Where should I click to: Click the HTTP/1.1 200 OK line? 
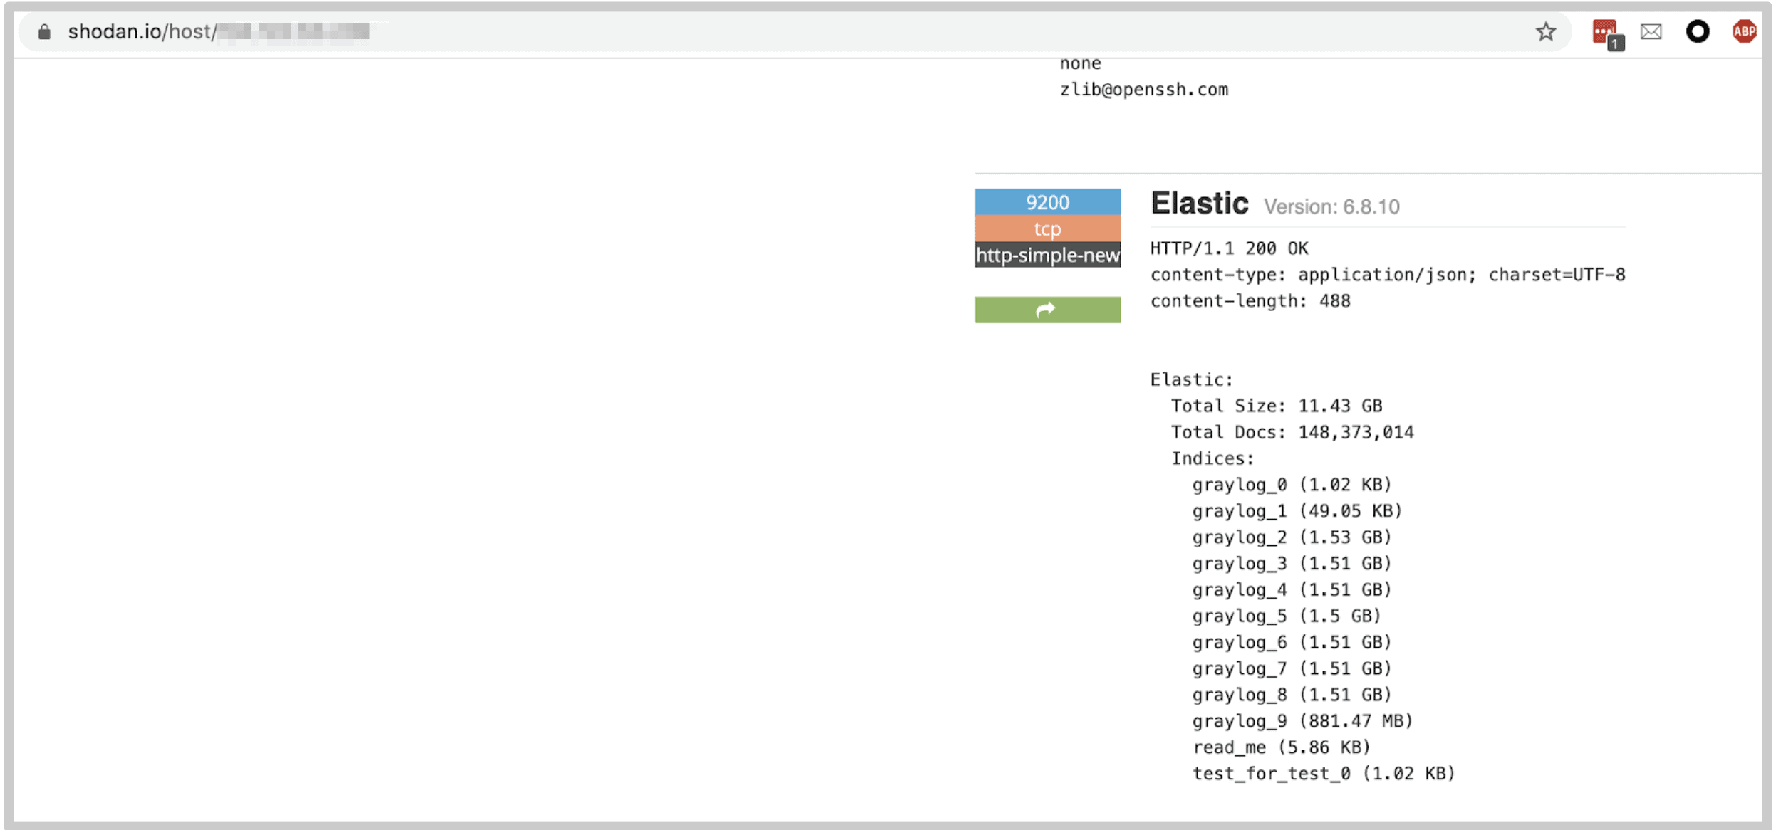click(x=1229, y=248)
